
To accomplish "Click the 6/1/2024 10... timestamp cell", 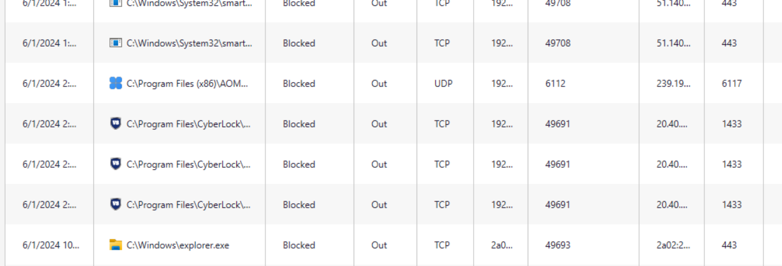I will coord(50,245).
